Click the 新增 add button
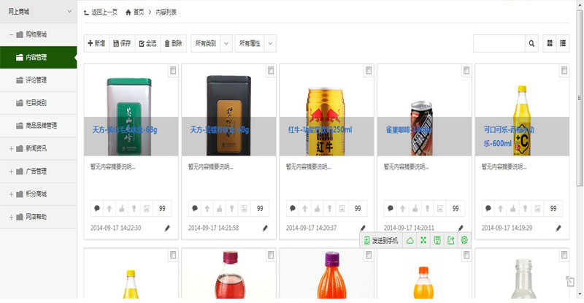Image resolution: width=584 pixels, height=303 pixels. 96,44
